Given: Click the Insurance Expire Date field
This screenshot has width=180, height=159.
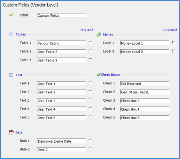Looking at the screenshot, I should [61, 141].
